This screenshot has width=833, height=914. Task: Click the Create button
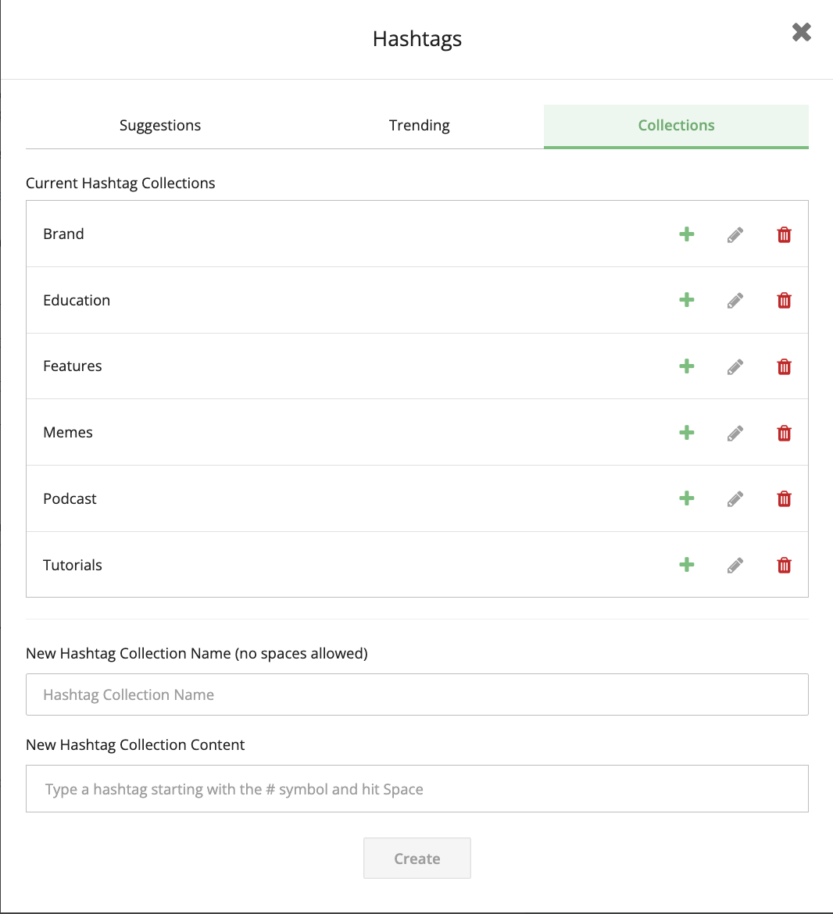[x=417, y=858]
